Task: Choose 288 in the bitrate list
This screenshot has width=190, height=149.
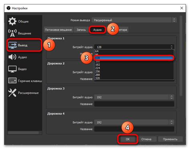Action: pos(134,75)
